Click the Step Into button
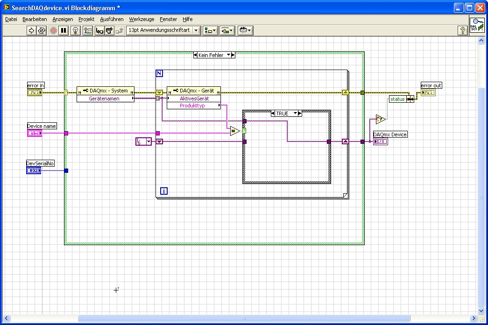Viewport: 488px width, 325px height. pyautogui.click(x=99, y=30)
